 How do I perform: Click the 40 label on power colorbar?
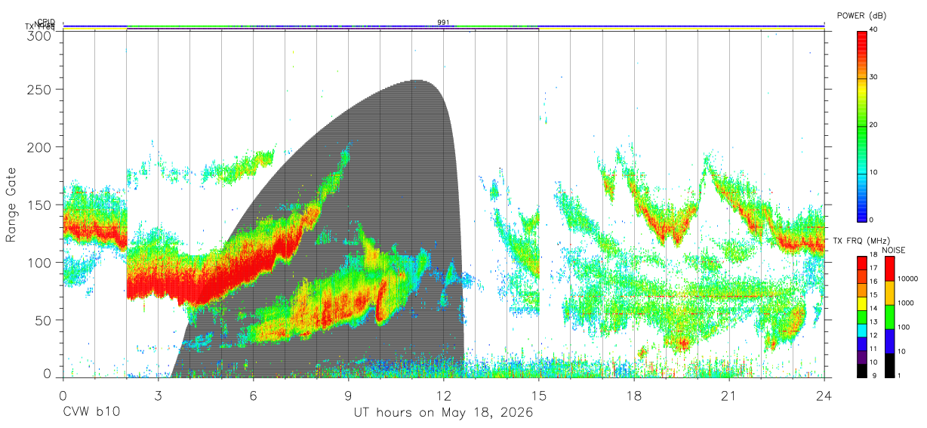pyautogui.click(x=873, y=29)
